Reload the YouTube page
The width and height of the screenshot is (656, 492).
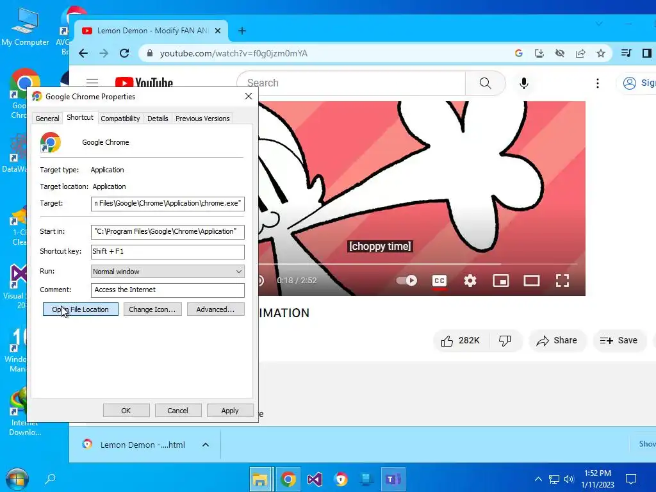point(124,53)
